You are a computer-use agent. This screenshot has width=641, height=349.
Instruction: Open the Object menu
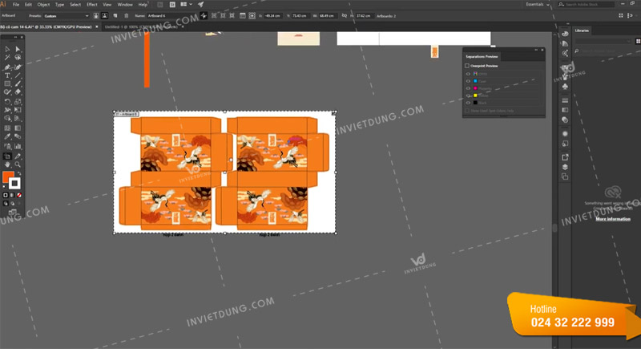click(43, 5)
